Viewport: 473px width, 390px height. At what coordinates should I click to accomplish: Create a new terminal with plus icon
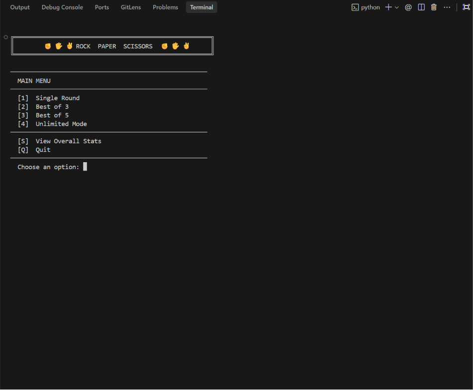tap(388, 7)
